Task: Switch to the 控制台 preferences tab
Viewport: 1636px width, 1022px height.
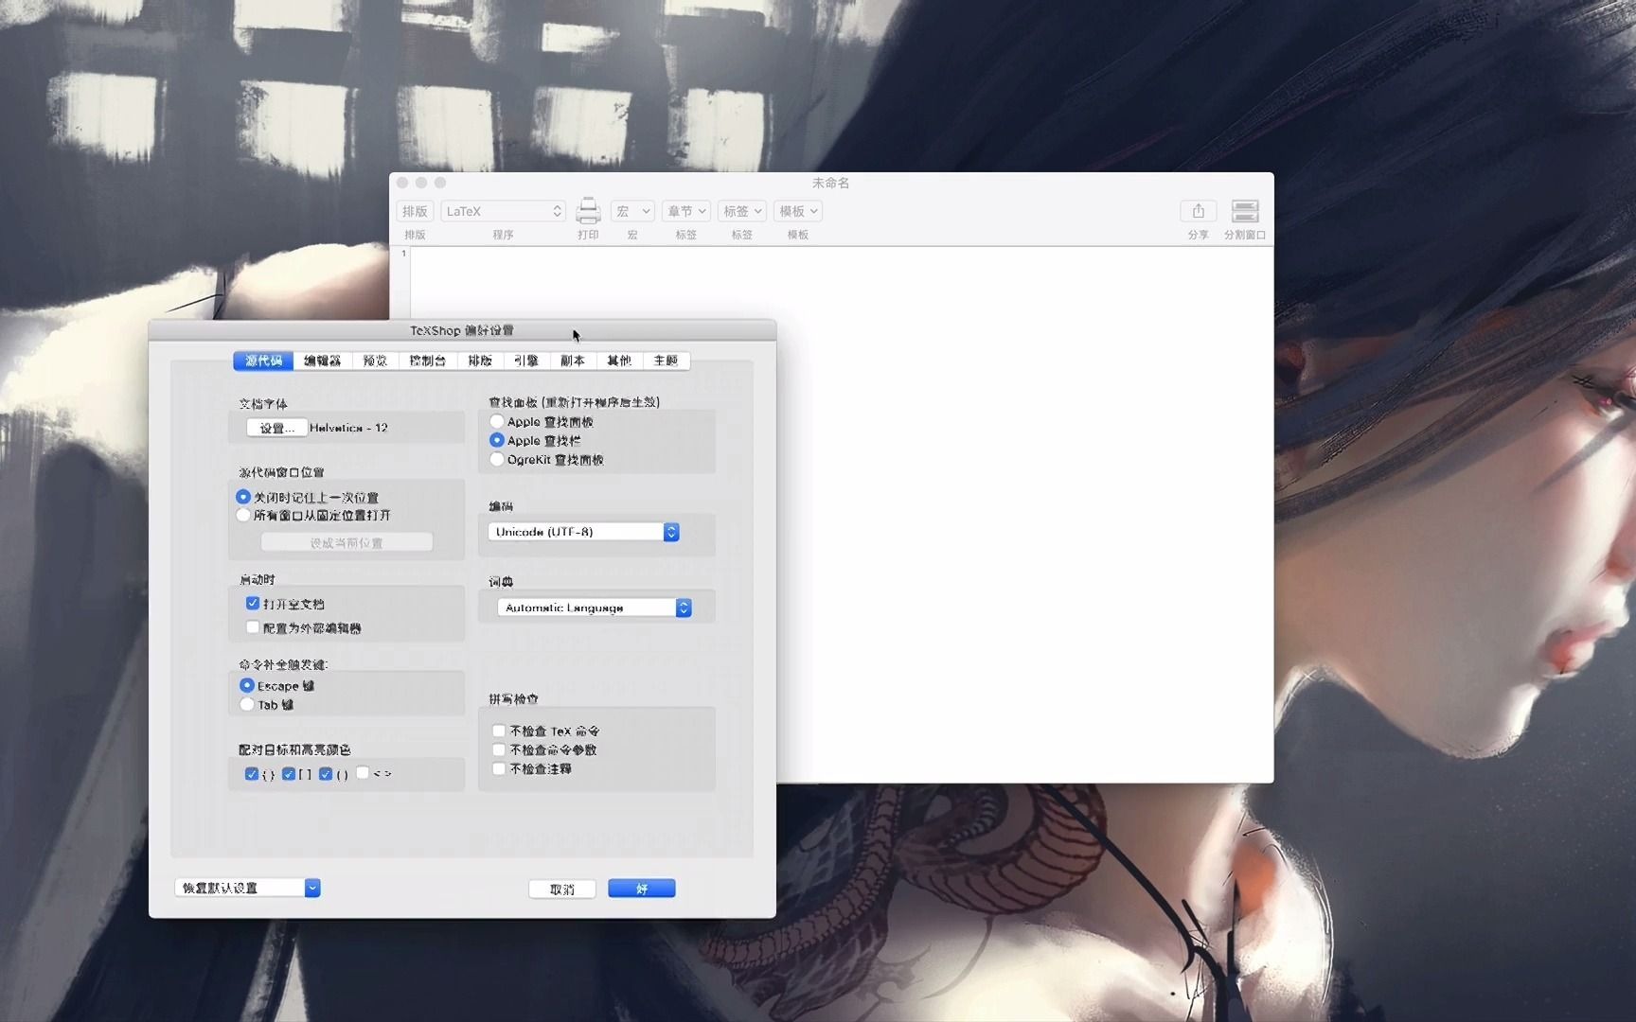Action: [x=427, y=361]
